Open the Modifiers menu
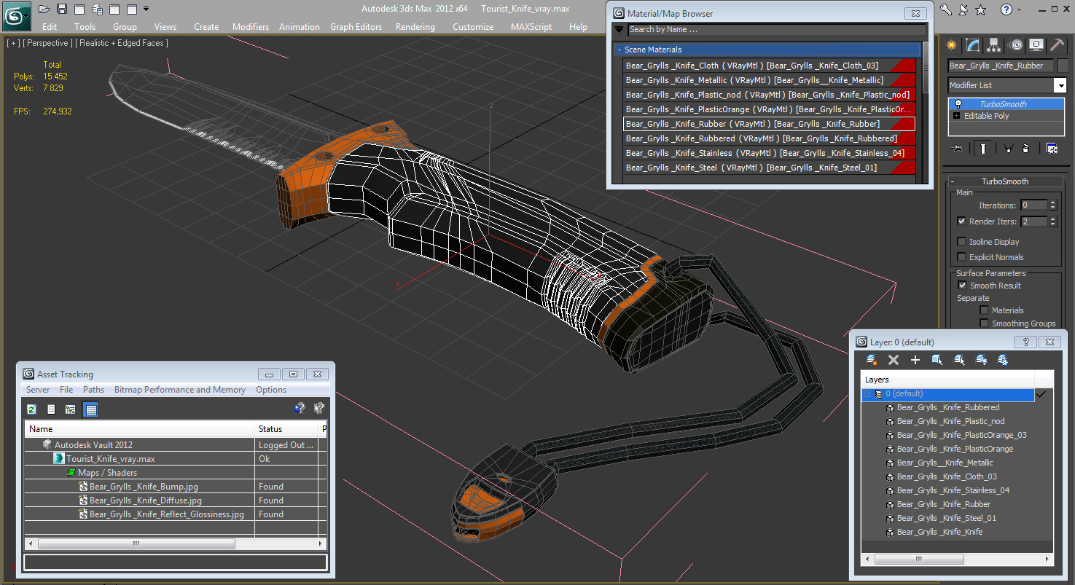This screenshot has width=1075, height=585. point(251,27)
